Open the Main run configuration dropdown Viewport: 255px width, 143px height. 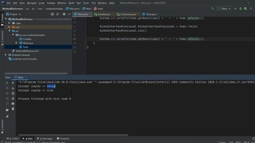click(x=224, y=9)
